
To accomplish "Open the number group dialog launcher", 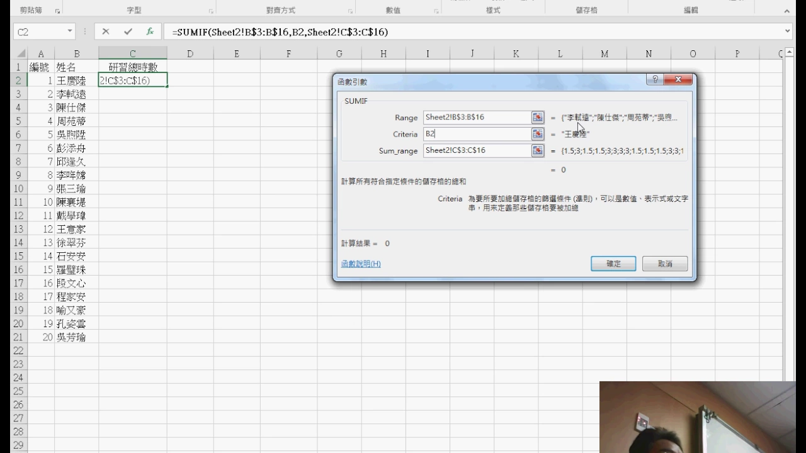I will coord(435,11).
